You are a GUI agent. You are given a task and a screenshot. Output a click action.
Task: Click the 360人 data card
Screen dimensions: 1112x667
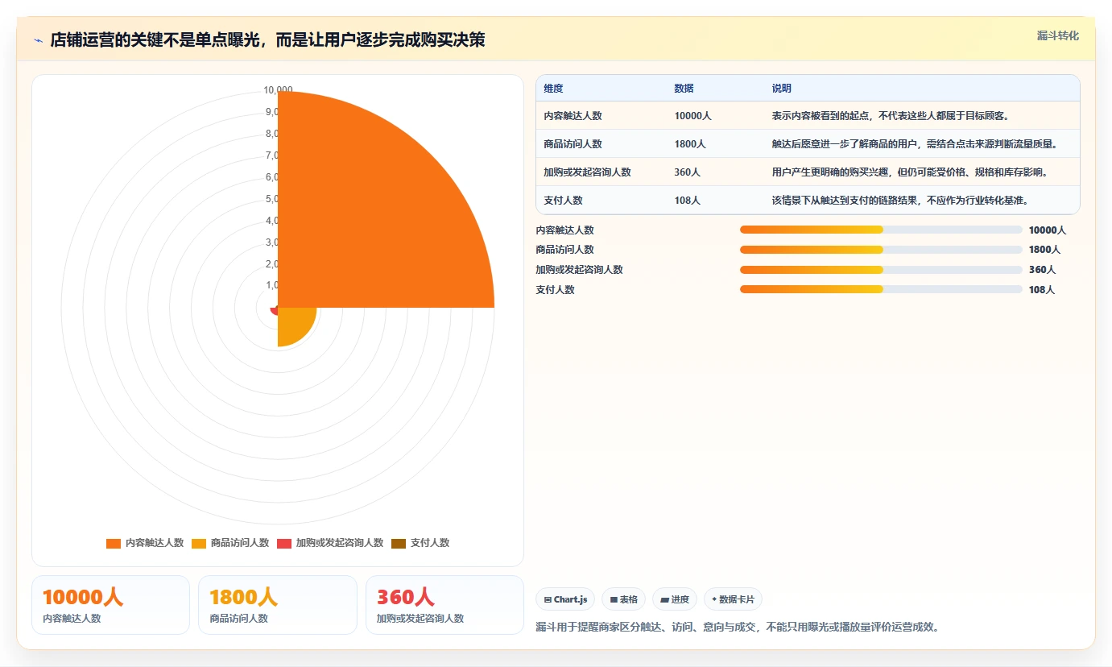444,605
